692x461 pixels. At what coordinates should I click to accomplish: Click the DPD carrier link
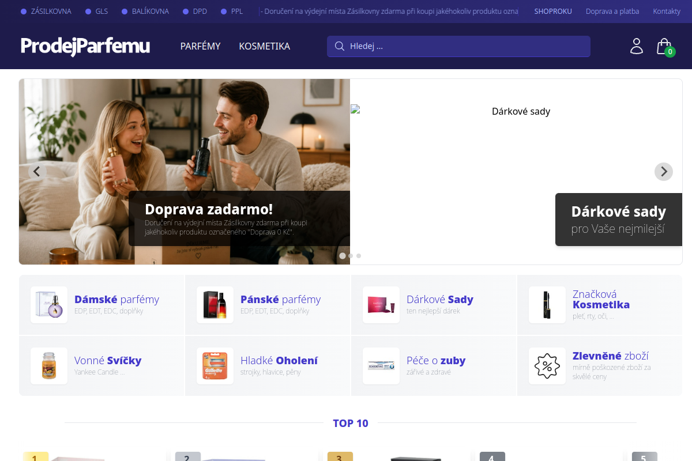coord(195,12)
